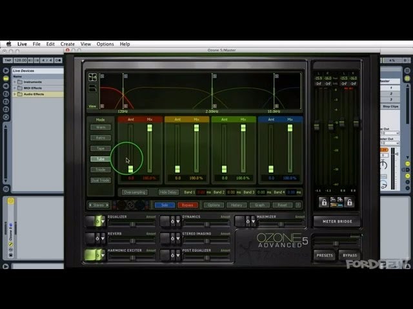Open the Post Equalizer preset arrow
This screenshot has height=309, width=413.
[x=178, y=255]
